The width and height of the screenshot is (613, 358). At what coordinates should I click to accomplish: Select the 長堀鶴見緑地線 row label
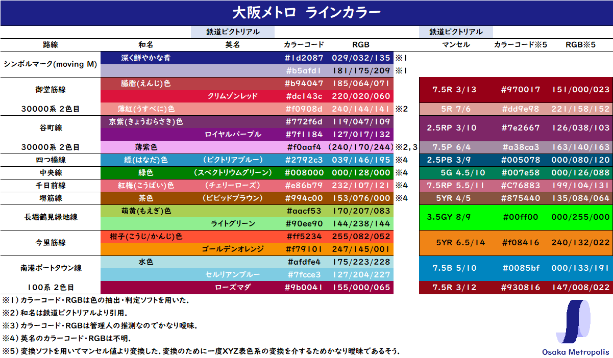[50, 217]
